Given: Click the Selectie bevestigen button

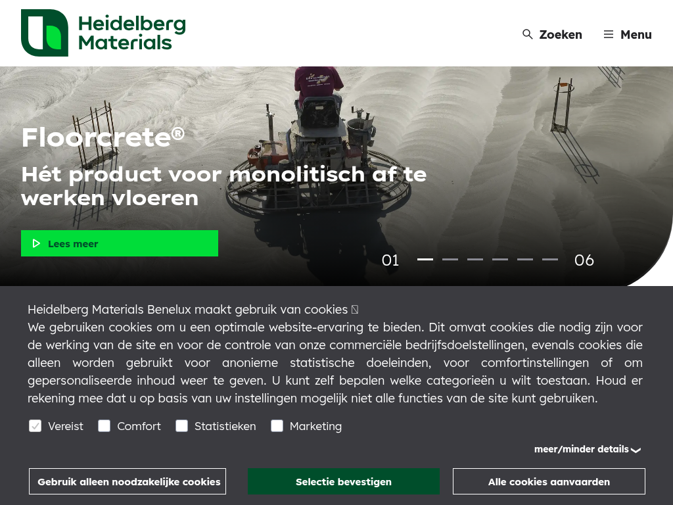Looking at the screenshot, I should tap(343, 481).
